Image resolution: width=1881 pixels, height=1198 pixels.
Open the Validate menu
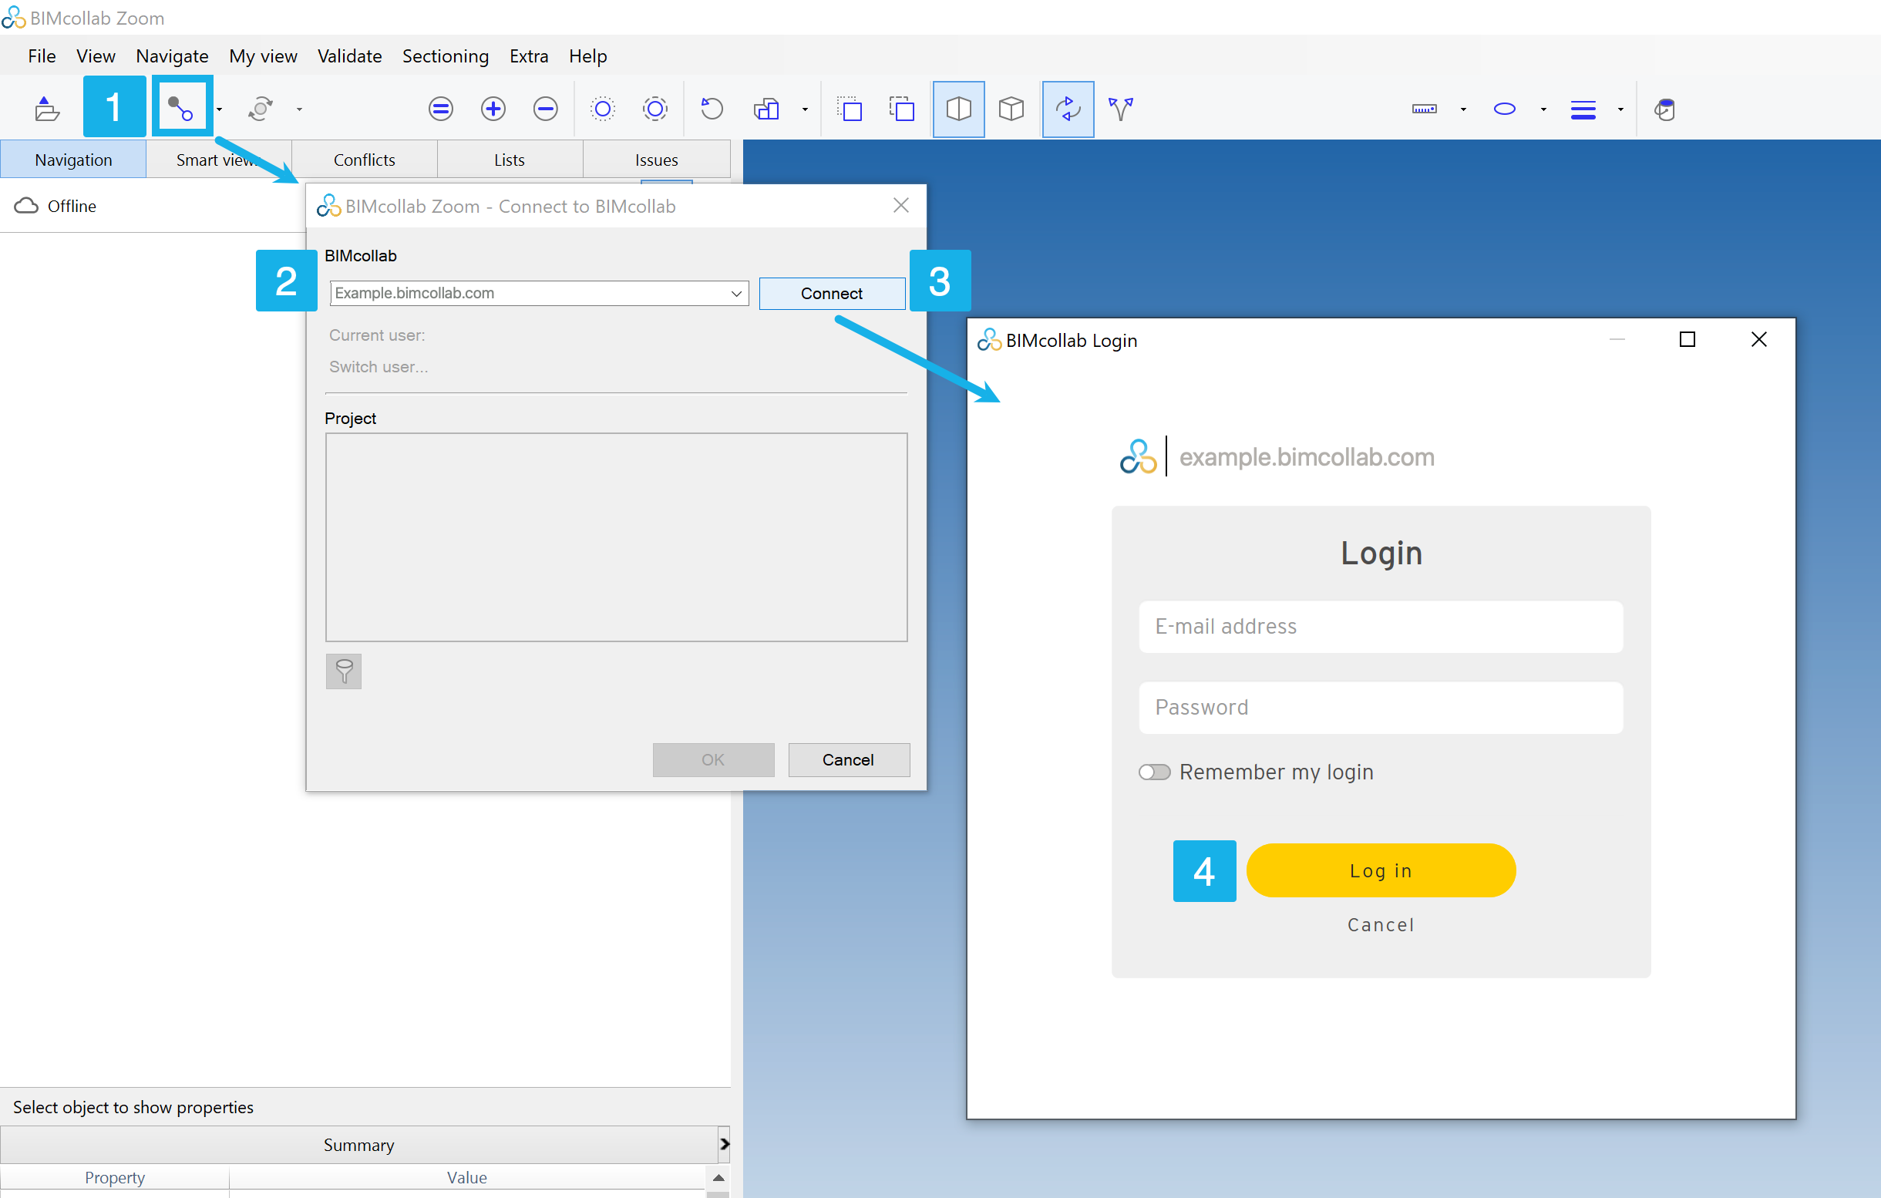coord(349,56)
